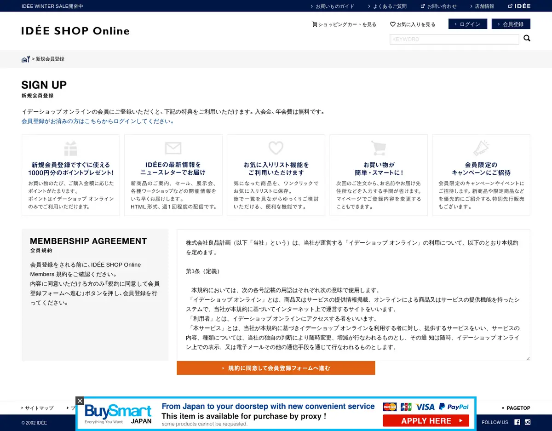
Task: Click APPLY HERE on BuySmart banner
Action: [426, 420]
